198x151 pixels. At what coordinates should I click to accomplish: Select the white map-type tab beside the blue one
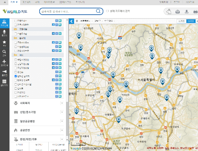coord(181,21)
